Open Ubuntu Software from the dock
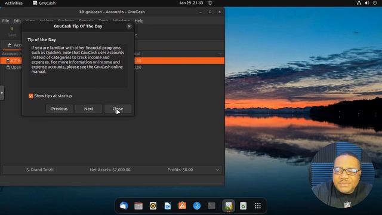 182,205
